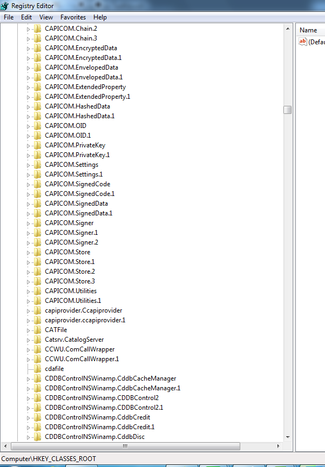Viewport: 325px width, 467px height.
Task: Open the Help menu
Action: [x=100, y=17]
